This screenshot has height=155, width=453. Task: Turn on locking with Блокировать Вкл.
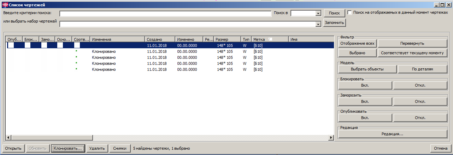point(365,85)
